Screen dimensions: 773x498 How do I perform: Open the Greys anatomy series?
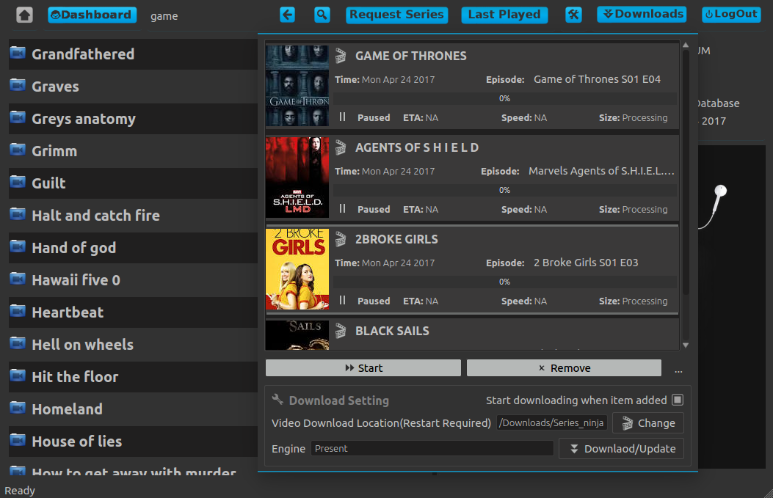[133, 119]
